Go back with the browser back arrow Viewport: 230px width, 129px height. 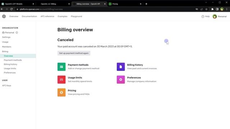click(x=2, y=9)
